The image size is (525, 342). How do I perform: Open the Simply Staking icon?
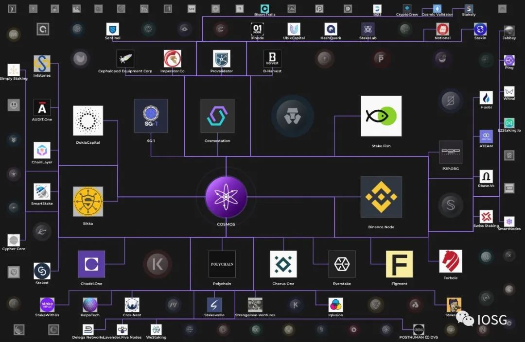(14, 70)
